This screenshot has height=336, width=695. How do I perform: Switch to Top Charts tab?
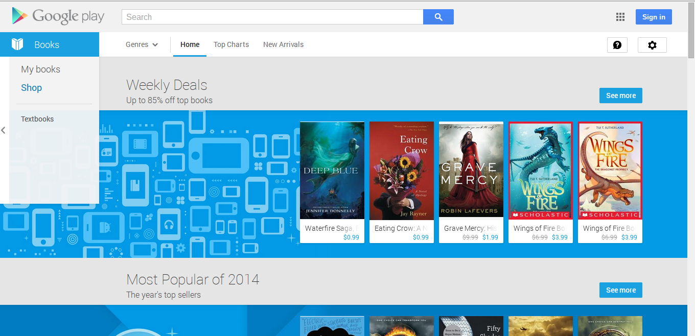point(231,44)
